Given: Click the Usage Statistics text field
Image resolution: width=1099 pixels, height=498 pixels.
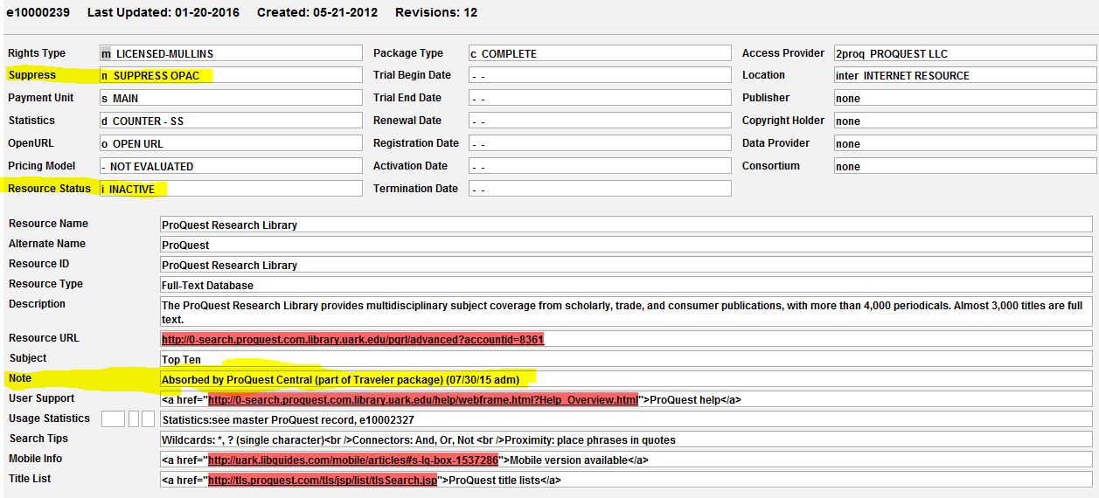Looking at the screenshot, I should pyautogui.click(x=626, y=419).
